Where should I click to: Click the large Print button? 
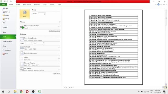[x=25, y=14]
